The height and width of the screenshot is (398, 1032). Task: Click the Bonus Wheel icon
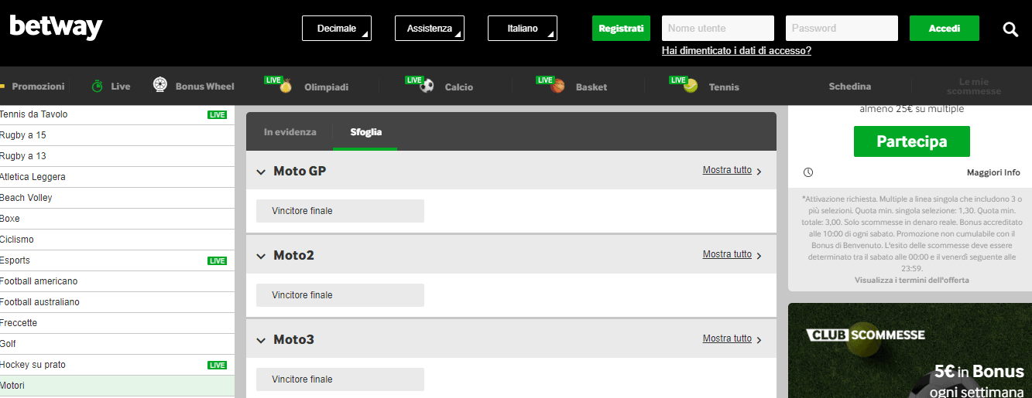[x=160, y=85]
